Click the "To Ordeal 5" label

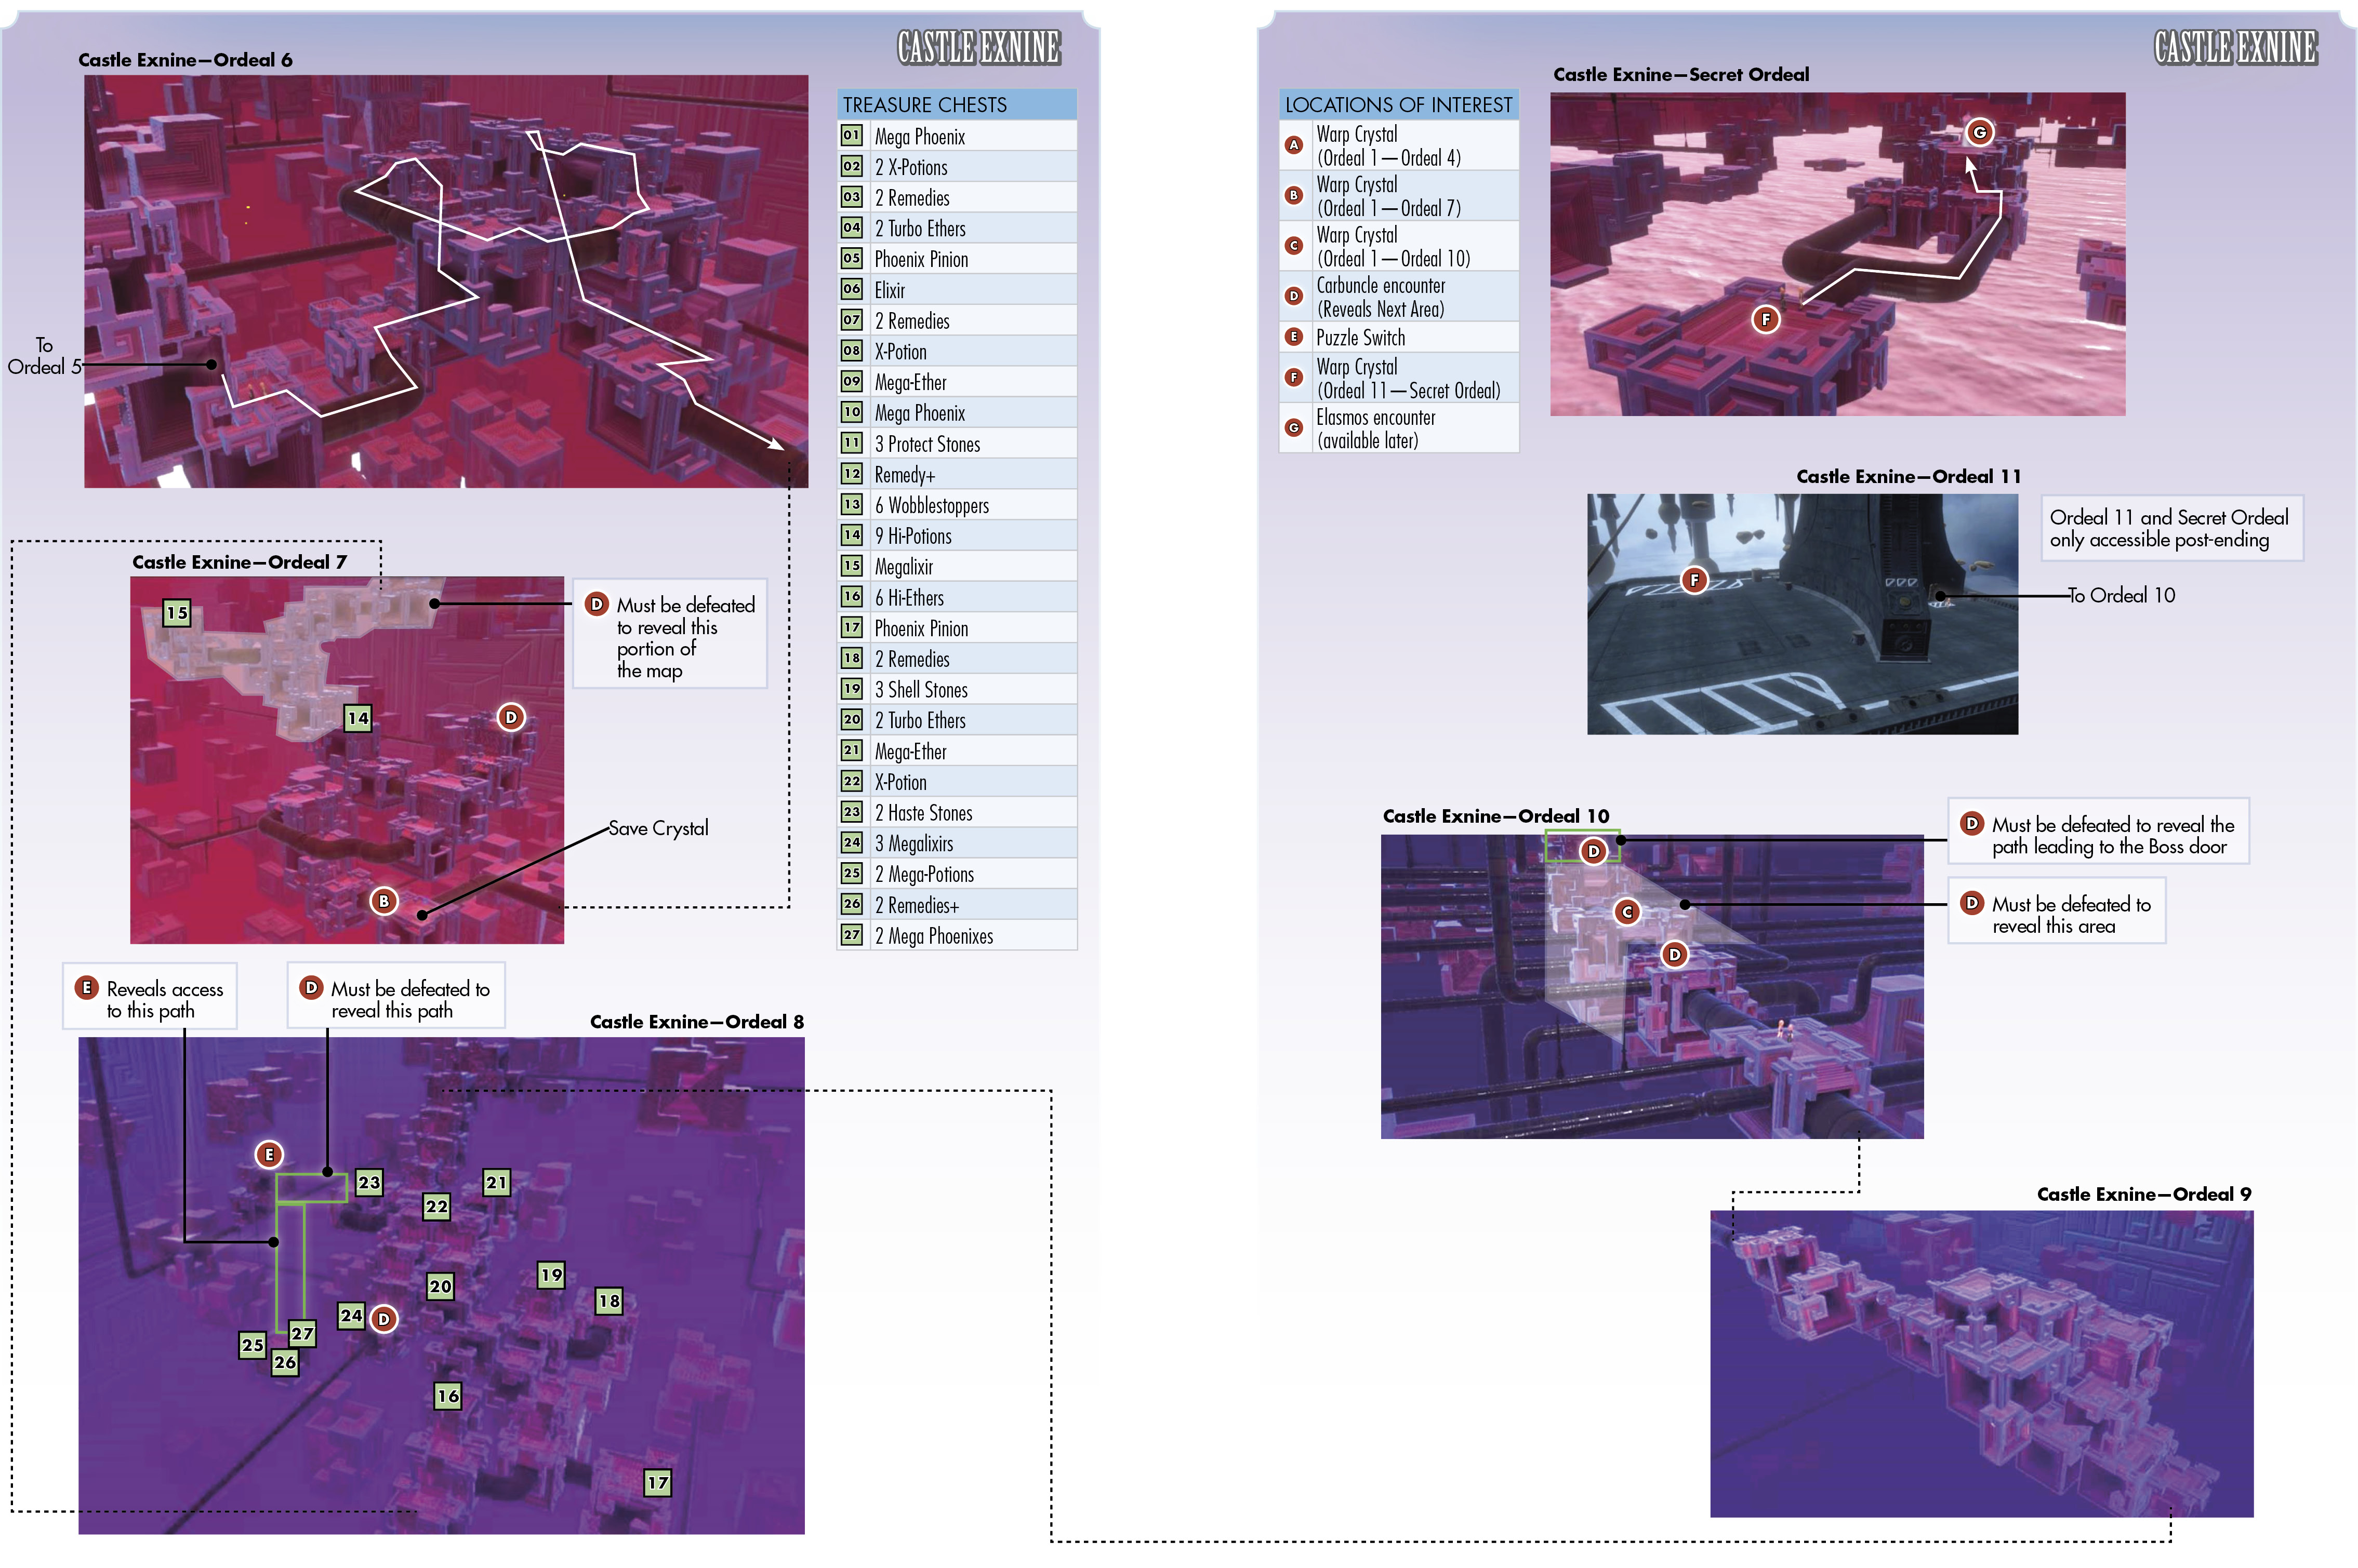pyautogui.click(x=44, y=356)
